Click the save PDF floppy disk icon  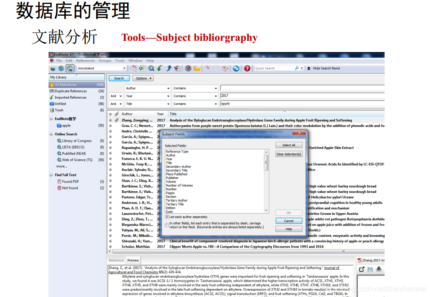click(370, 269)
